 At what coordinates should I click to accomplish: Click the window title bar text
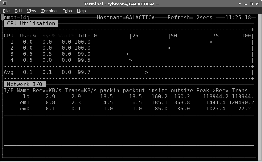(131, 4)
